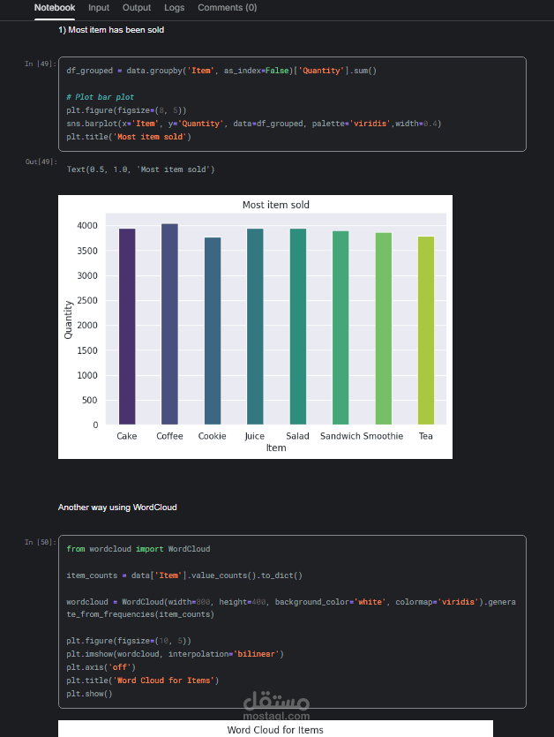Click the mostaql.com watermark logo
This screenshot has height=737, width=554.
[x=274, y=704]
